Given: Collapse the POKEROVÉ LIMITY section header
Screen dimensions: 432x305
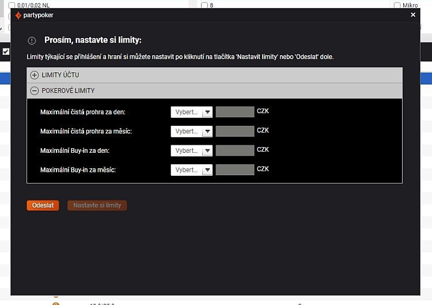Looking at the screenshot, I should (x=214, y=91).
